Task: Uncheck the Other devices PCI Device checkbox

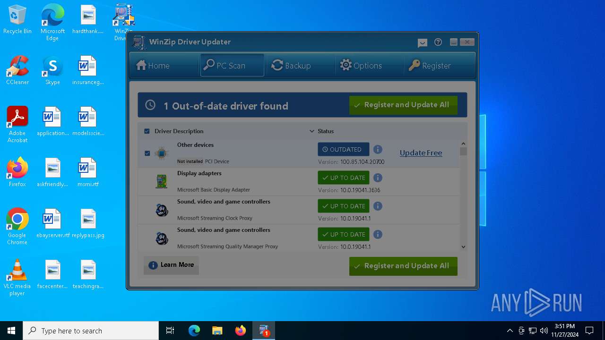Action: (x=147, y=153)
